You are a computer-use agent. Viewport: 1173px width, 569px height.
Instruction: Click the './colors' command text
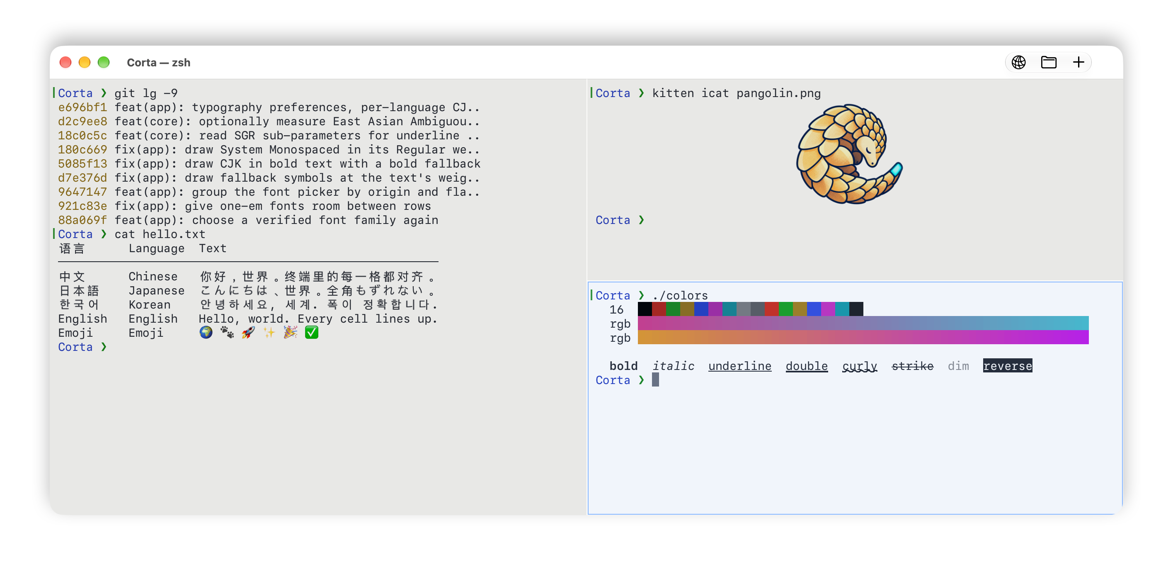pos(680,295)
